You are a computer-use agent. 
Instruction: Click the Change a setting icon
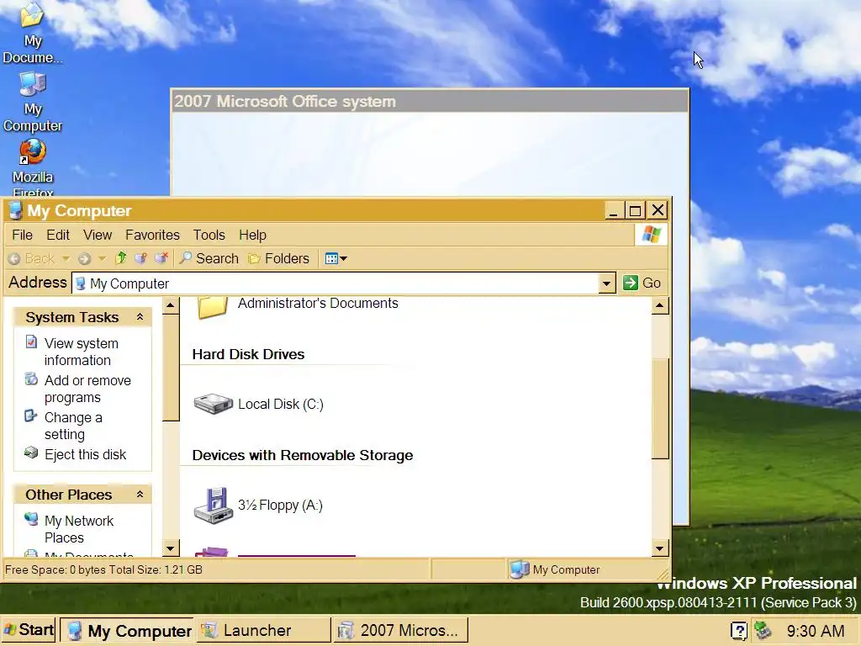31,416
